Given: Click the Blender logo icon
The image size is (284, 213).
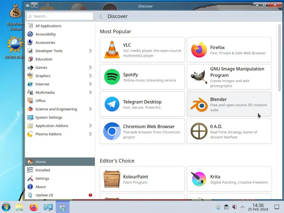Looking at the screenshot, I should tap(199, 105).
